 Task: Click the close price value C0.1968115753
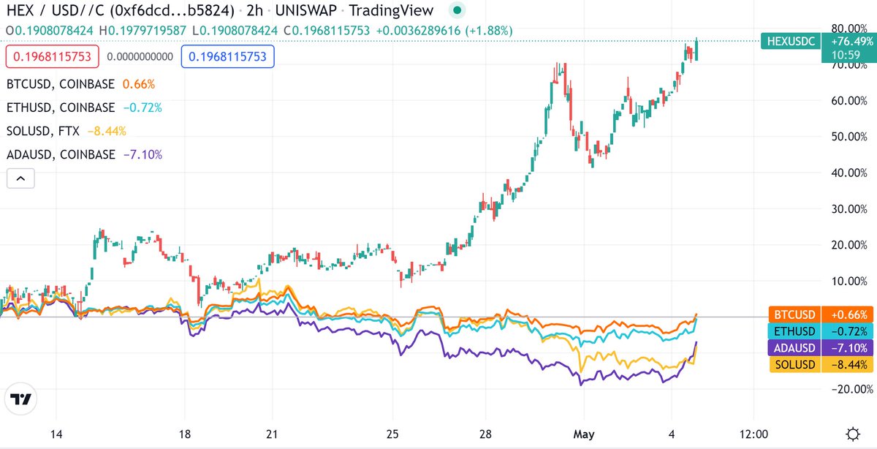[327, 31]
